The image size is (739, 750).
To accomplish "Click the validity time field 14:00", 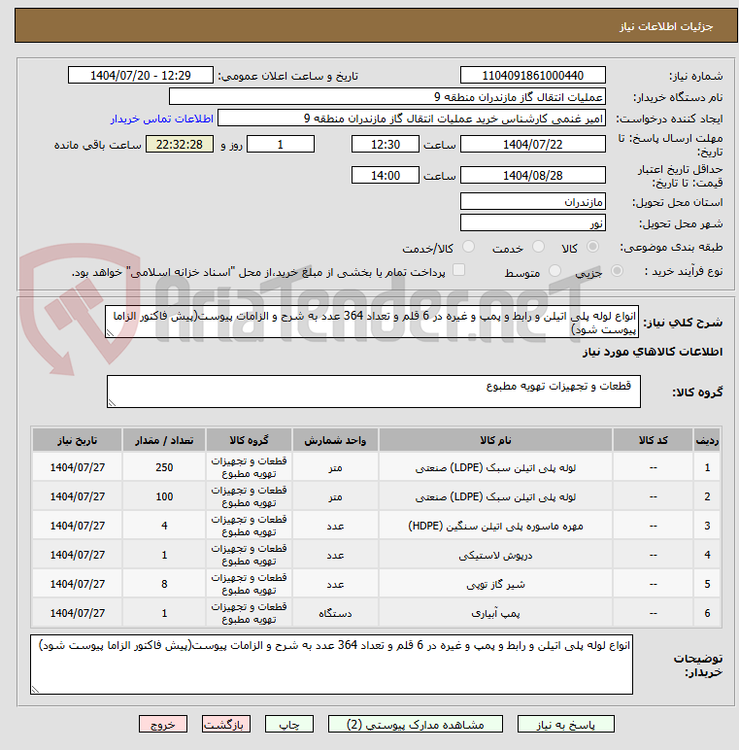I will [386, 176].
